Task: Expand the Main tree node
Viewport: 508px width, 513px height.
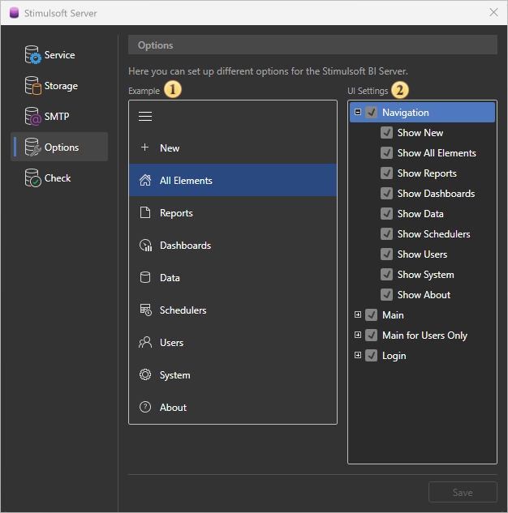Action: [358, 314]
